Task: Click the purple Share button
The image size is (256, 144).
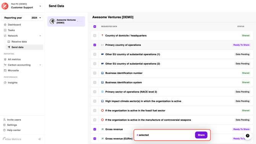Action: pyautogui.click(x=201, y=135)
